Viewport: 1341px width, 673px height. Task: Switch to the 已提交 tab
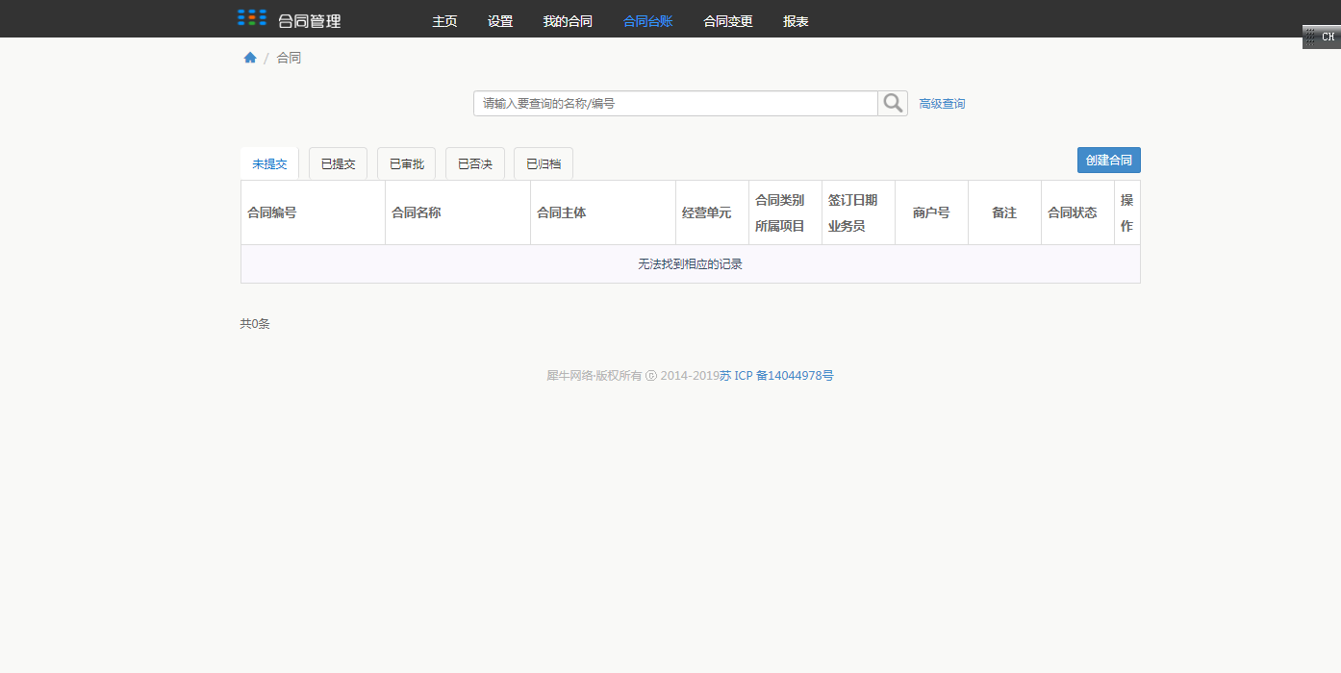[338, 164]
